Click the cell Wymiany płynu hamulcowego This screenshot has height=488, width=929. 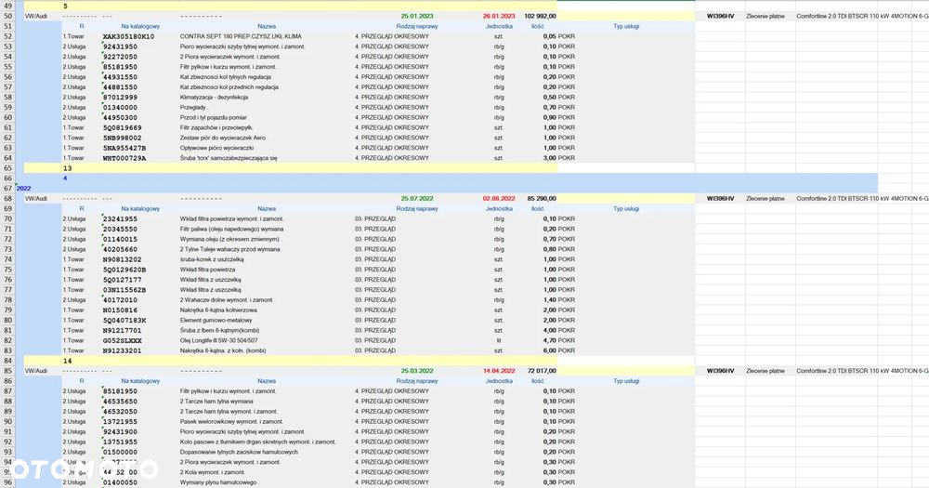pyautogui.click(x=218, y=482)
